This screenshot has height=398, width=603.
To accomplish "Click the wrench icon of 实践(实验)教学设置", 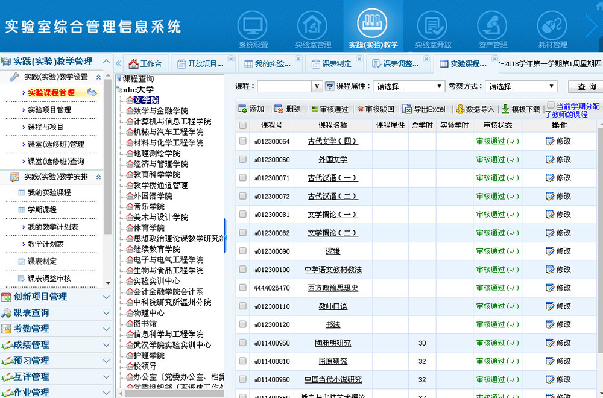I will coord(14,77).
